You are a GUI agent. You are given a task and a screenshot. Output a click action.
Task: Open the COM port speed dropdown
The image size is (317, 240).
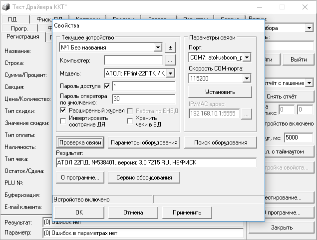tap(246, 78)
